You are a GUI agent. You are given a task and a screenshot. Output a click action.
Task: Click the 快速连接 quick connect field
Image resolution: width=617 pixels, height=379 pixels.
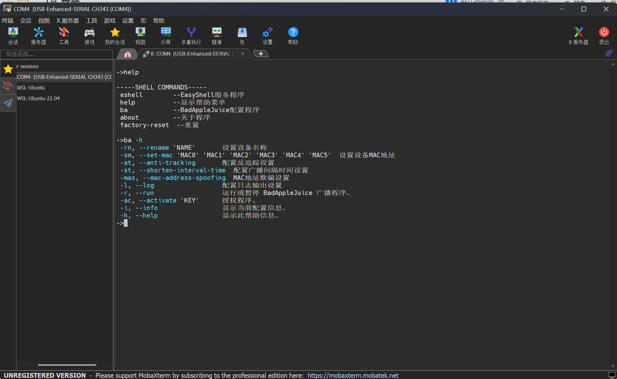[57, 54]
